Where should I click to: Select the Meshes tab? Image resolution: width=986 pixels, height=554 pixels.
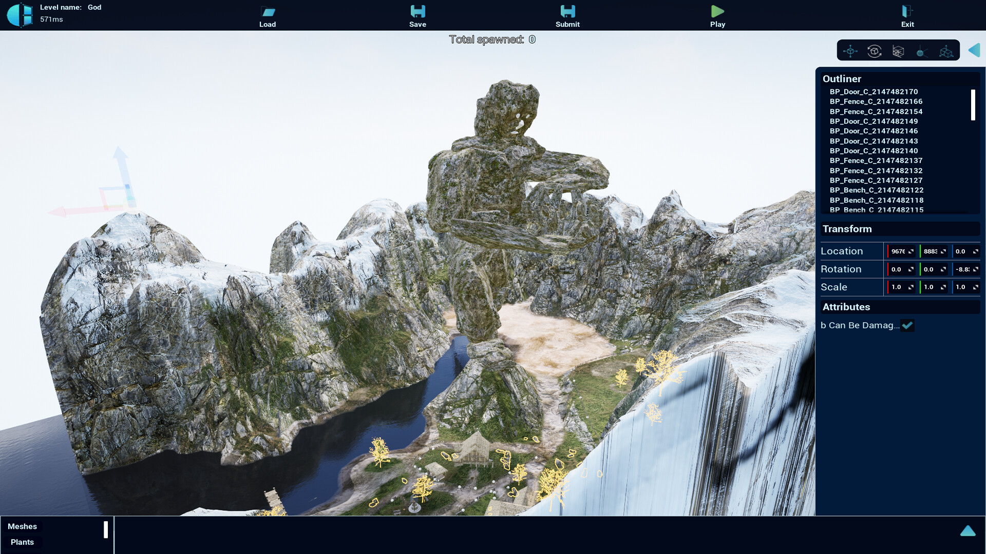coord(24,526)
